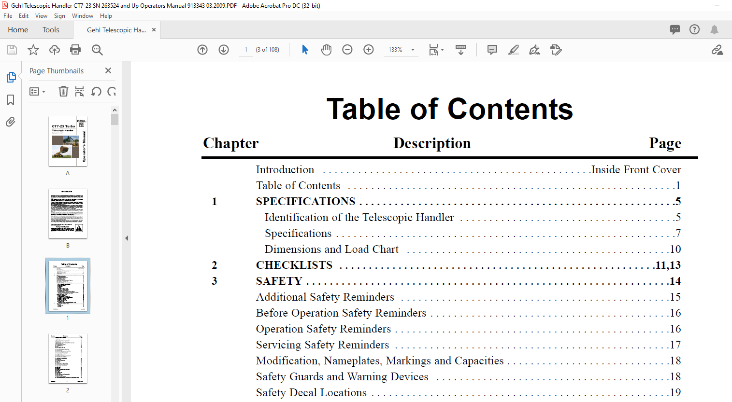Select the highlight text pen tool
The image size is (732, 402).
tap(514, 50)
